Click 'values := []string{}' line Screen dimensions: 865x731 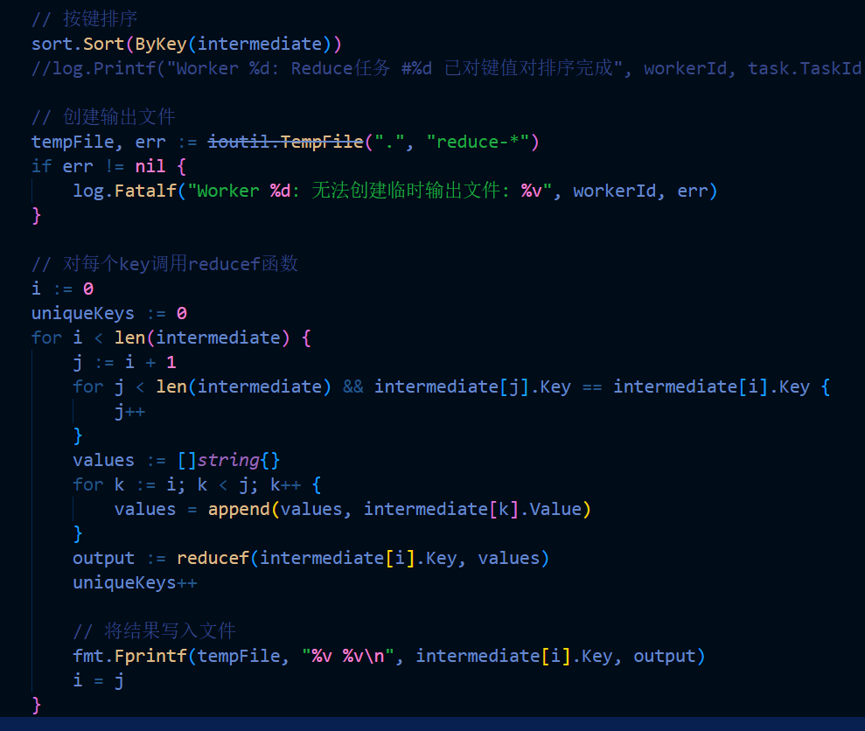point(177,460)
